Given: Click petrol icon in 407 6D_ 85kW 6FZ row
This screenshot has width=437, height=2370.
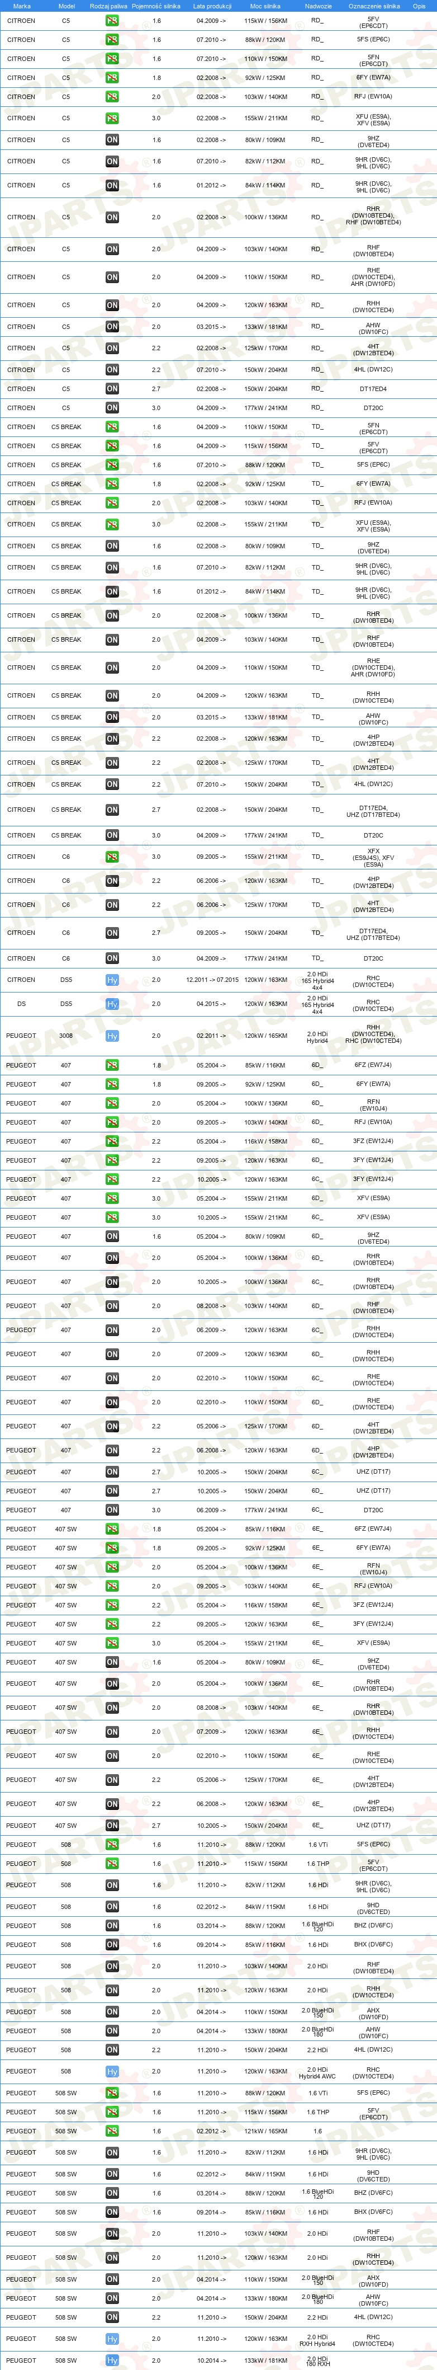Looking at the screenshot, I should [x=112, y=1065].
